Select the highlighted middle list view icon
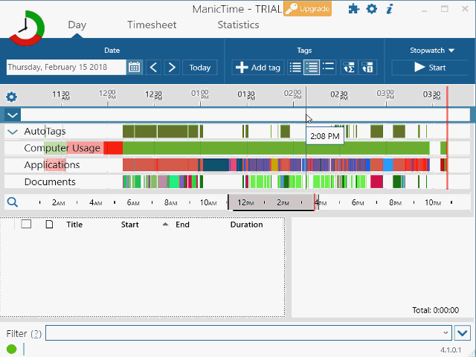 (x=312, y=67)
